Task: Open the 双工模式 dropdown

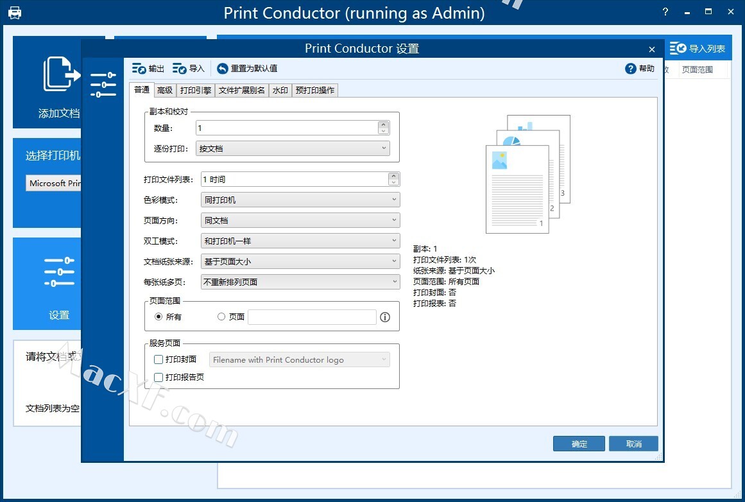Action: pyautogui.click(x=300, y=241)
